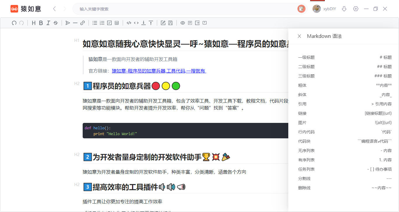The height and width of the screenshot is (212, 399).
Task: Select the 任务列表 syntax row
Action: 345,169
